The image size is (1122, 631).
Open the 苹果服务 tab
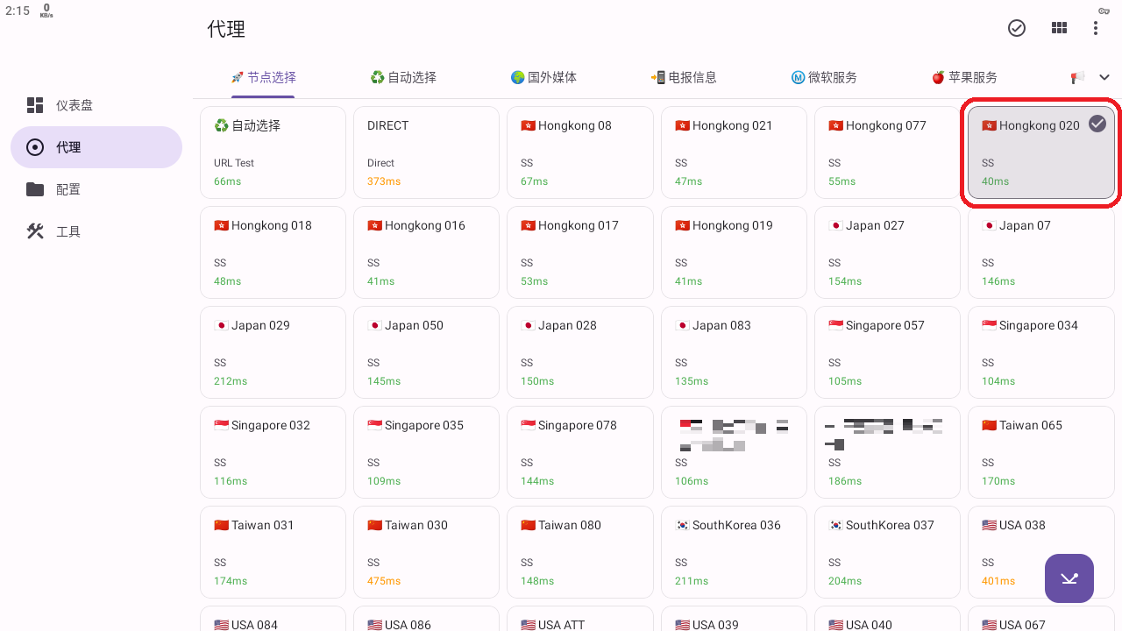[x=964, y=77]
